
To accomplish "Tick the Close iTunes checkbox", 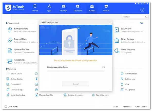I will [6, 106].
